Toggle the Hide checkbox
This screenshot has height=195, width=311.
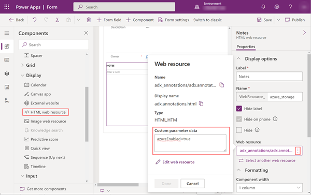click(x=239, y=130)
